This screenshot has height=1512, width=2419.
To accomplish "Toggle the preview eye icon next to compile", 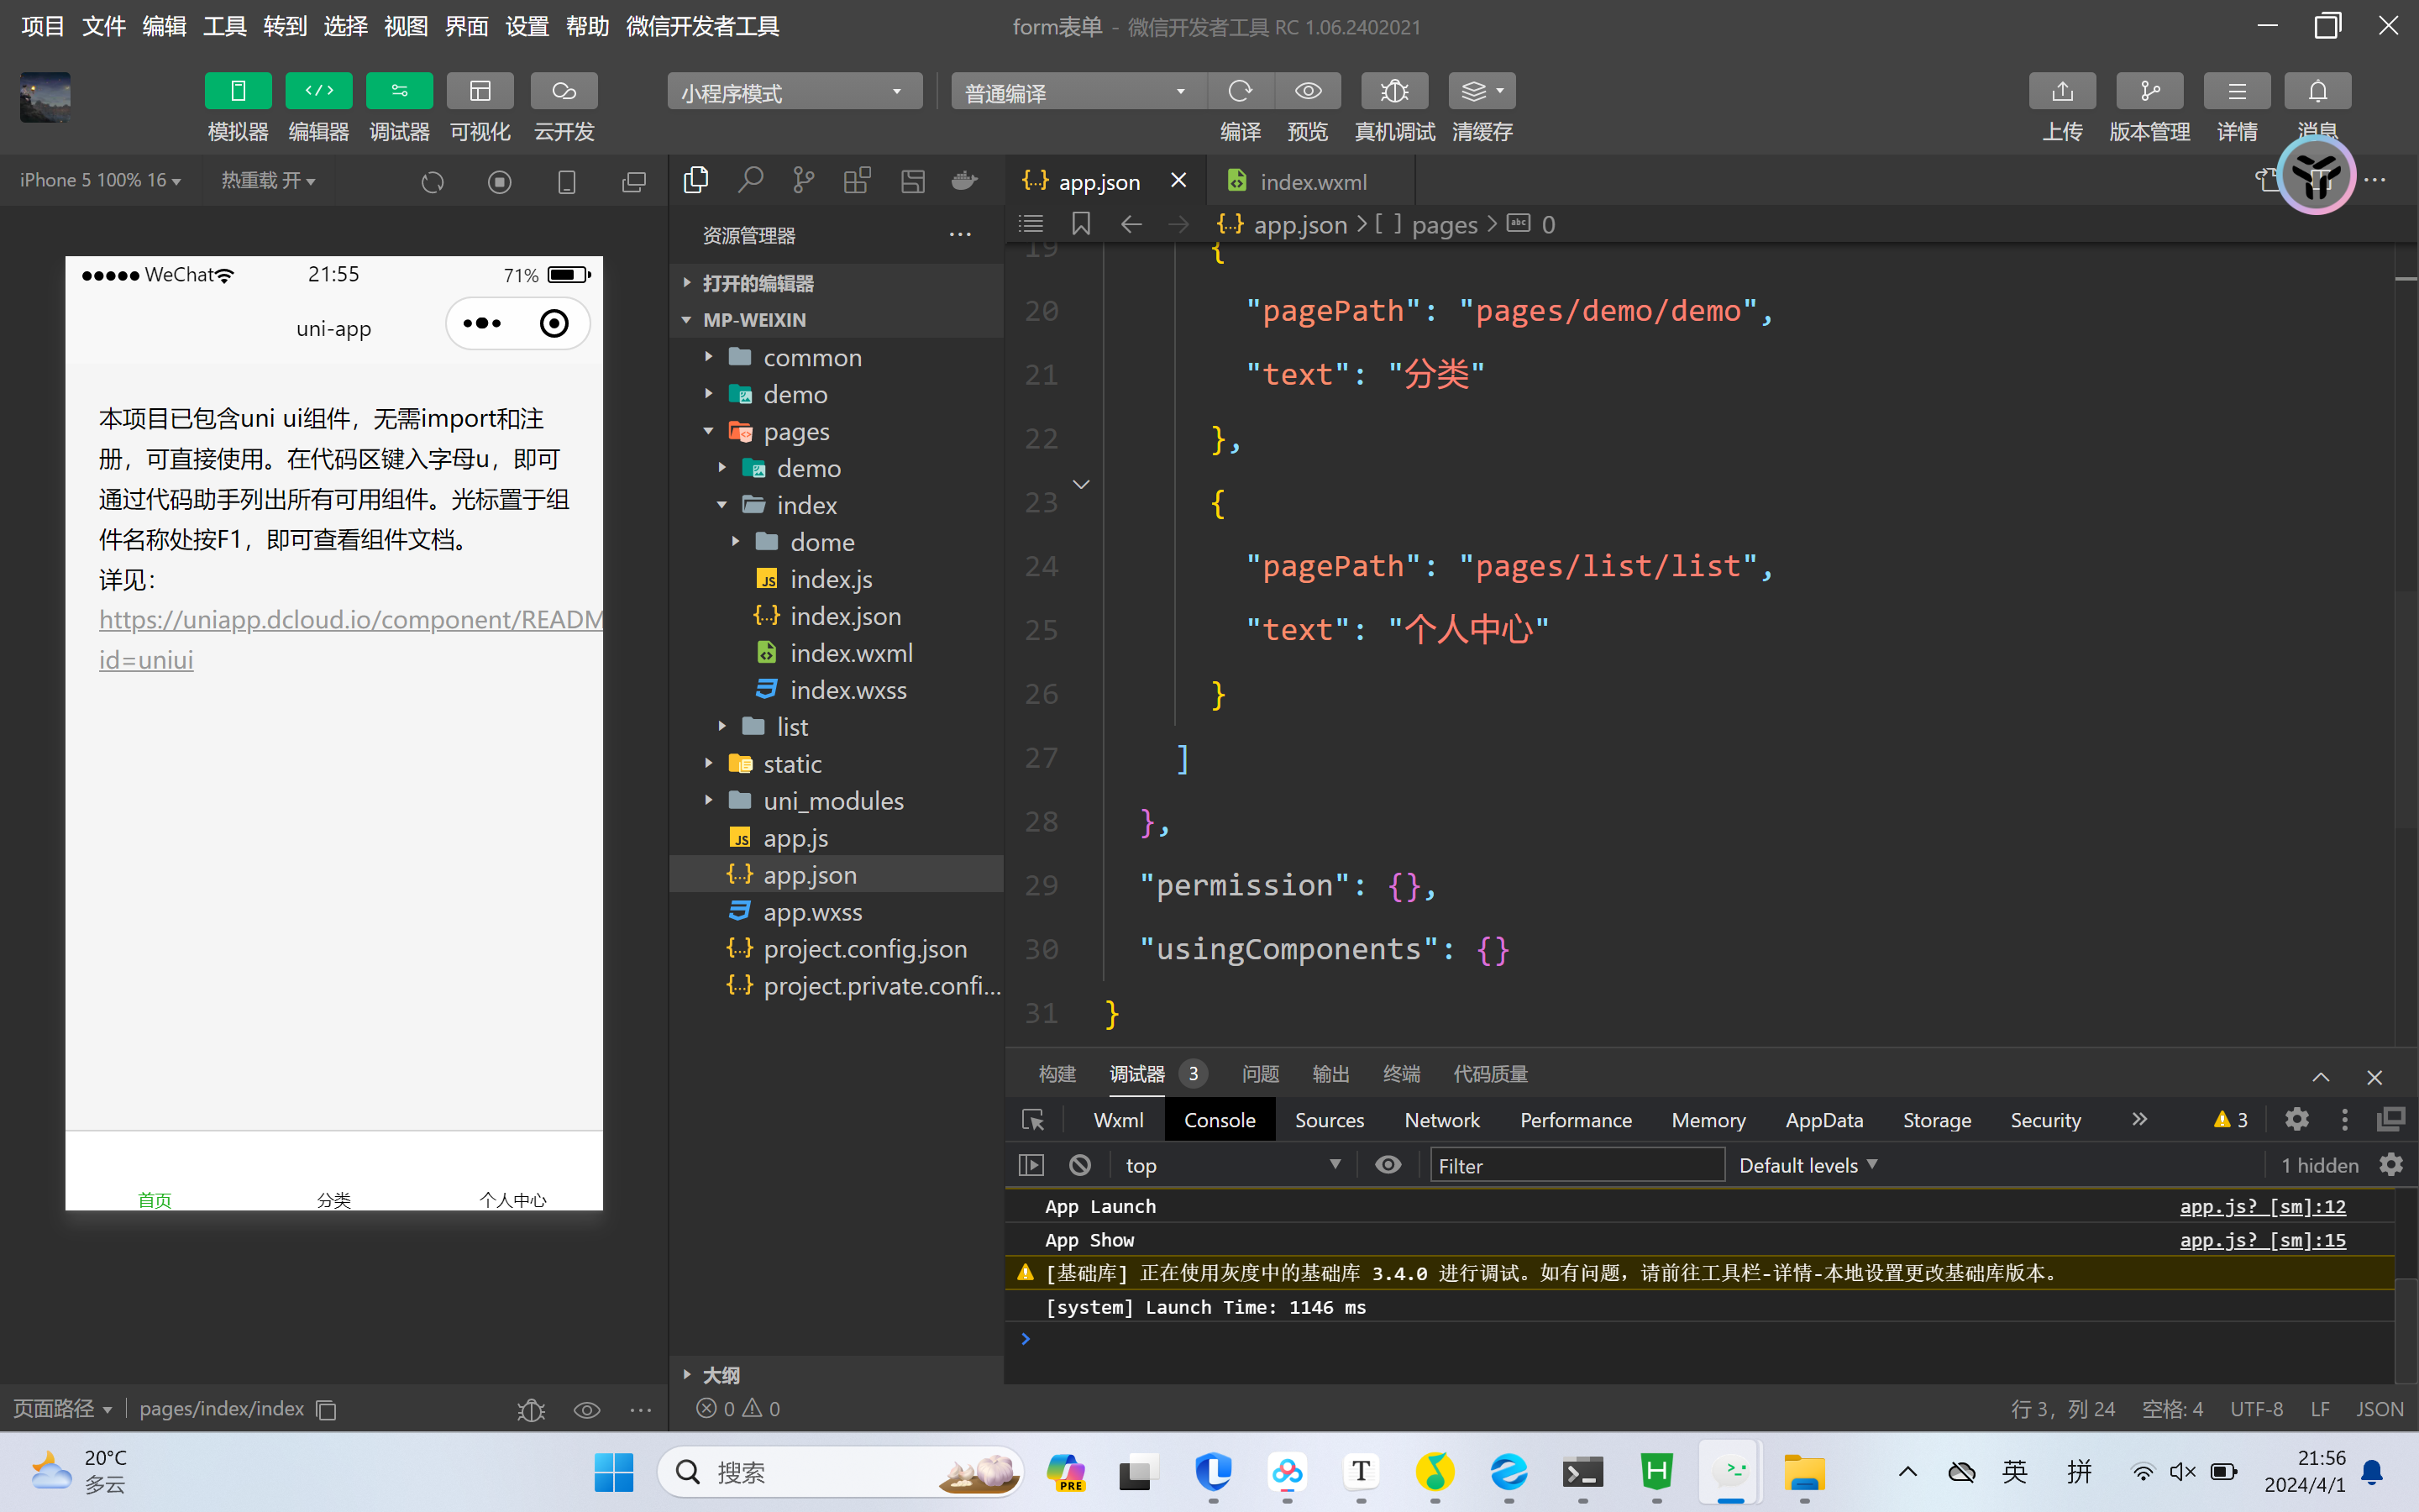I will coord(1308,91).
